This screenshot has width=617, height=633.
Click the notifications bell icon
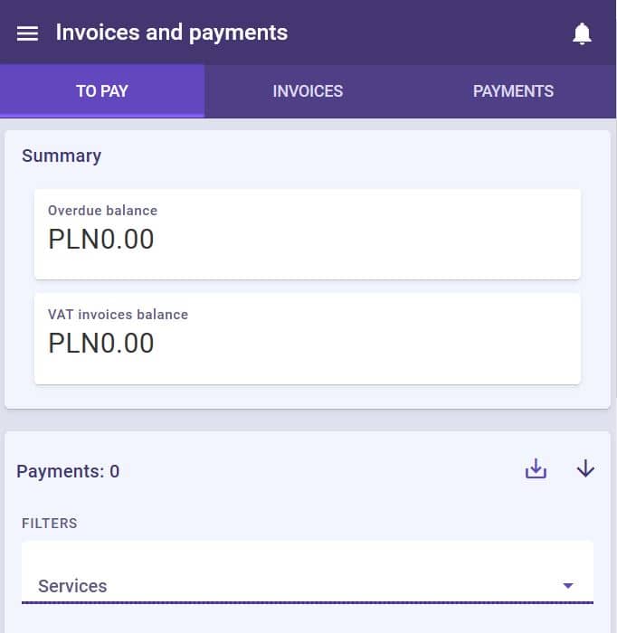582,34
